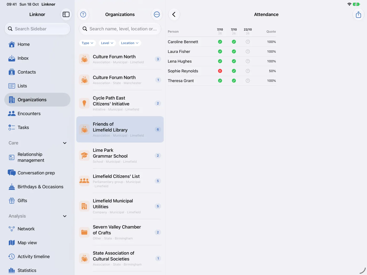367x275 pixels.
Task: Open the Network graph icon
Action: (12, 229)
